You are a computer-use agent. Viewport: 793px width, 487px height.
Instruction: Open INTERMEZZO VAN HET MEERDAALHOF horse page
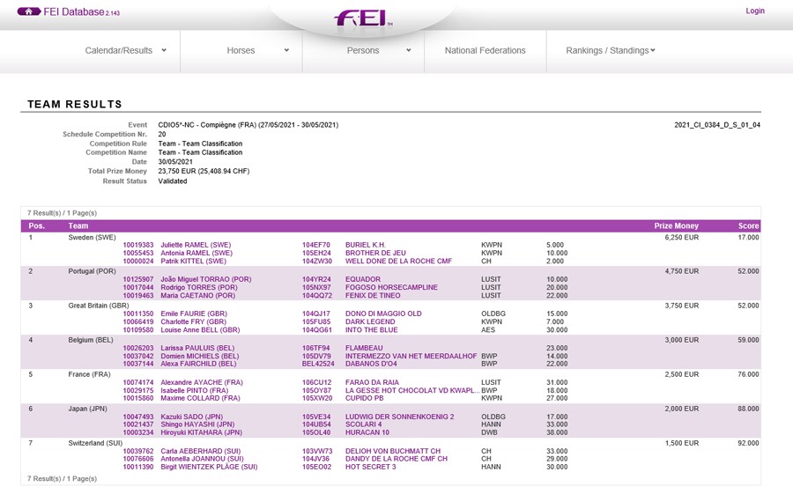point(409,356)
